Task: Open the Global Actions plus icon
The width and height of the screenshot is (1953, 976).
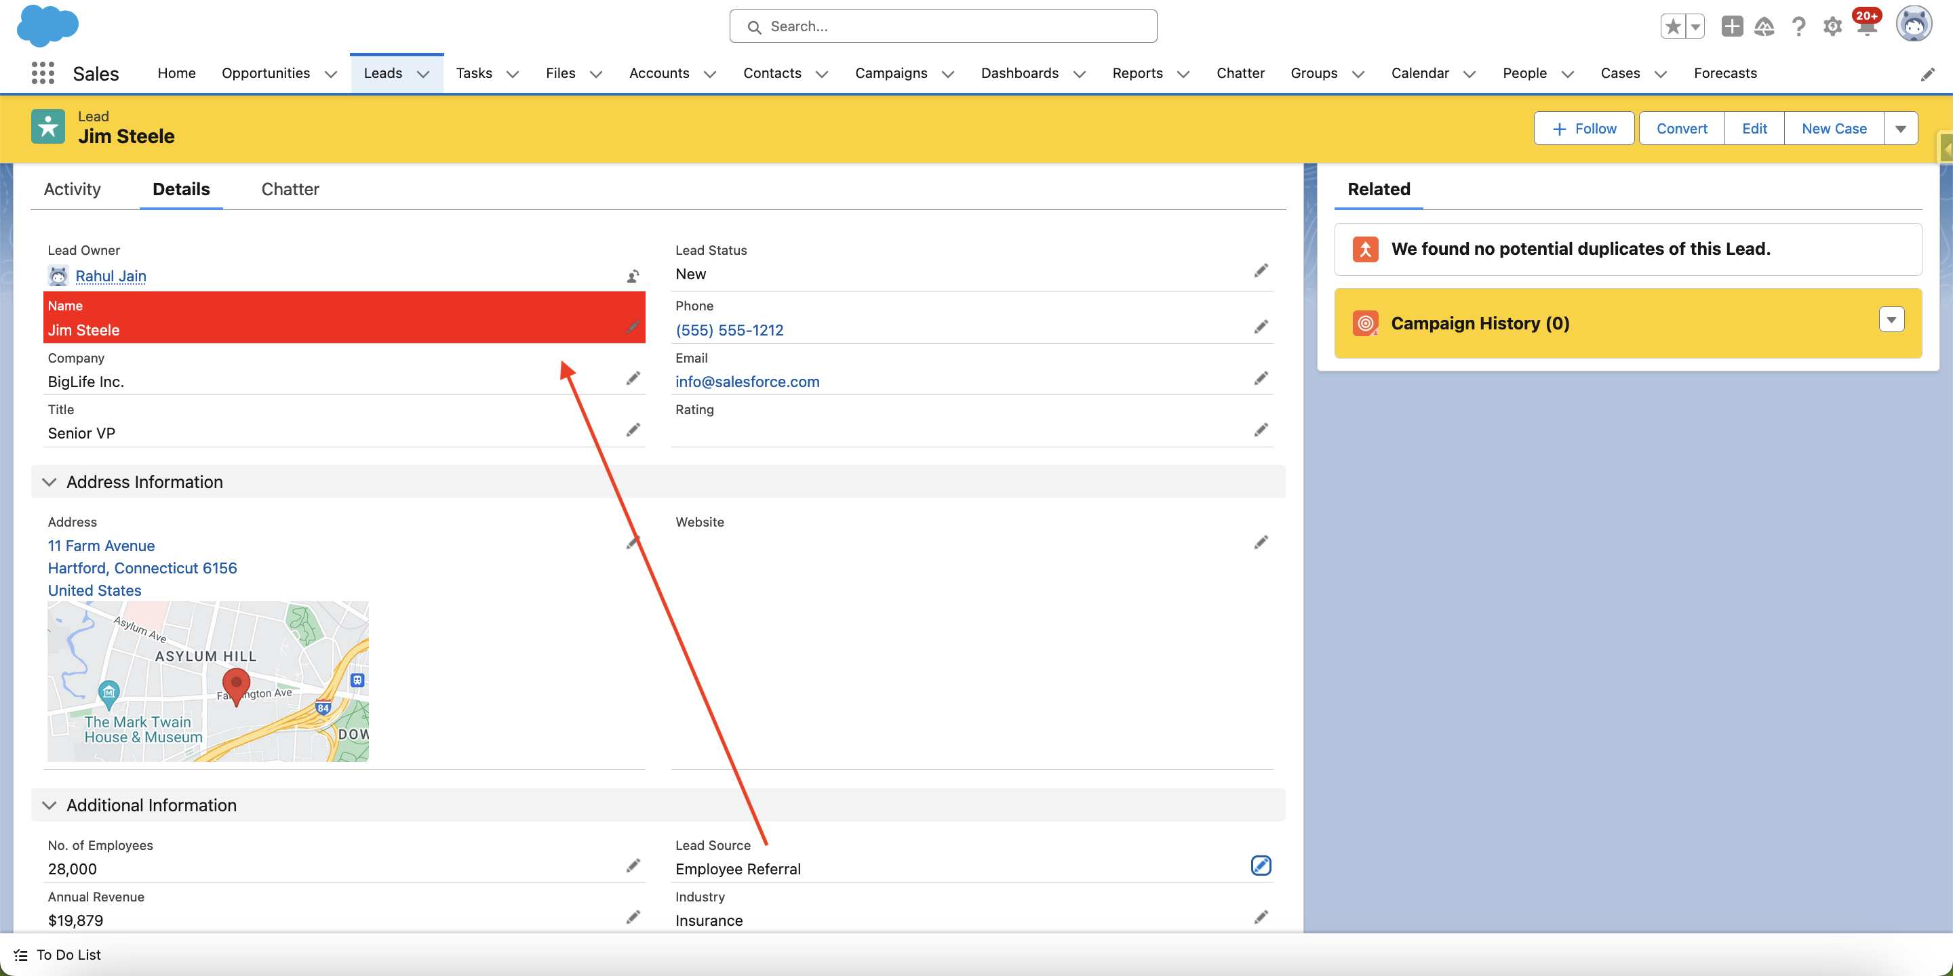Action: [1733, 26]
